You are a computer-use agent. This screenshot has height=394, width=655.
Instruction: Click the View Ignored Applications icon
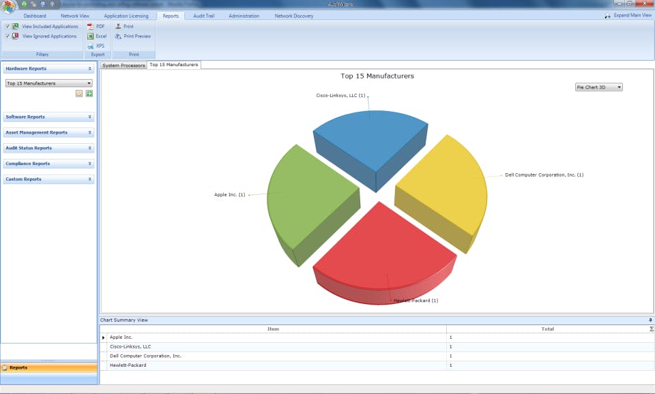point(16,36)
